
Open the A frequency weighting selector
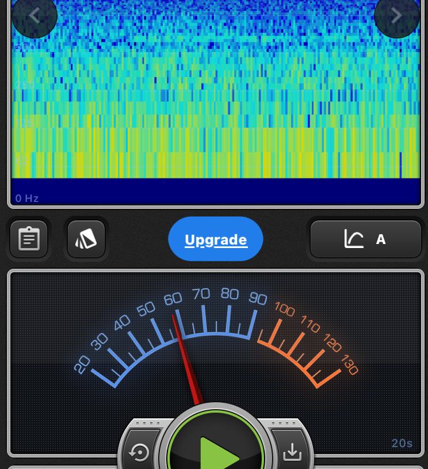click(x=380, y=239)
